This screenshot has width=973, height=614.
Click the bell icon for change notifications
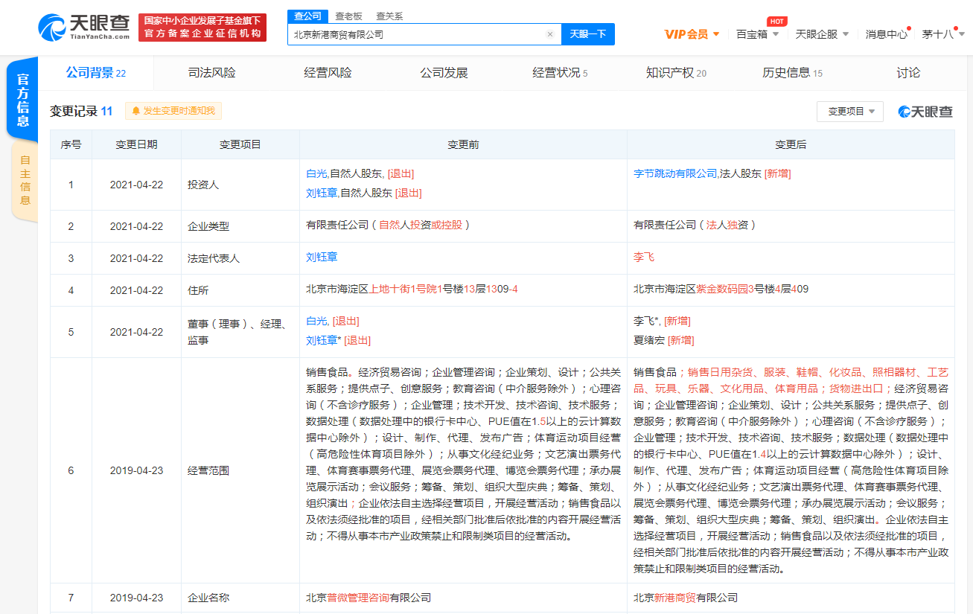136,111
